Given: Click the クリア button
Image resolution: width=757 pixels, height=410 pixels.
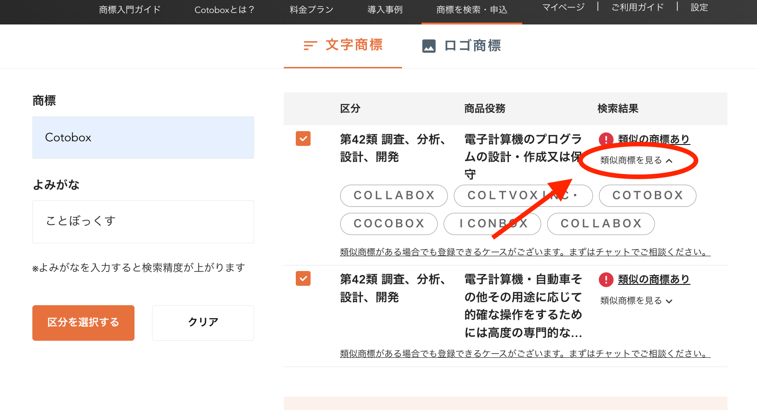Looking at the screenshot, I should tap(203, 323).
